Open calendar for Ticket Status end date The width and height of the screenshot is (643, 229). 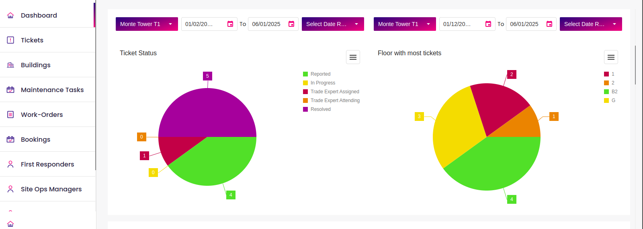coord(291,24)
